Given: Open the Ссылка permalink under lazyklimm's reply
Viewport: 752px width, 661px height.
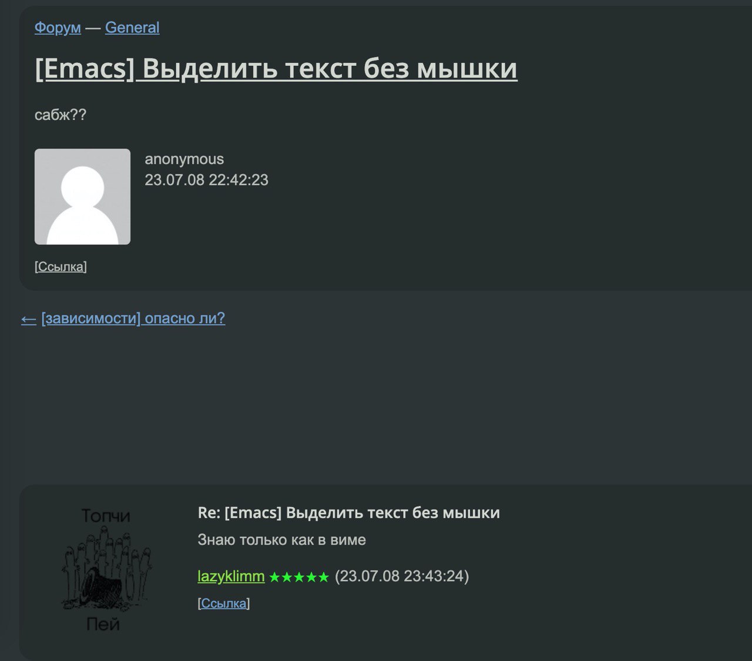Looking at the screenshot, I should point(224,603).
